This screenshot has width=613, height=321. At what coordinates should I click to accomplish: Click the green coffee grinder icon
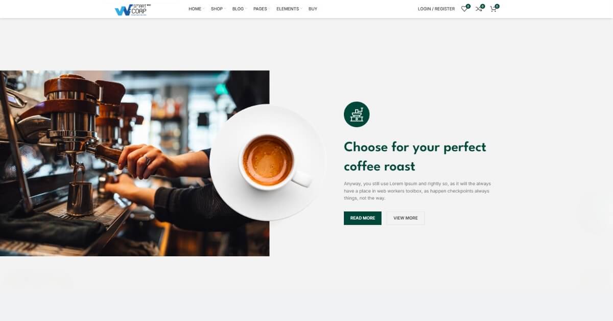tap(357, 114)
